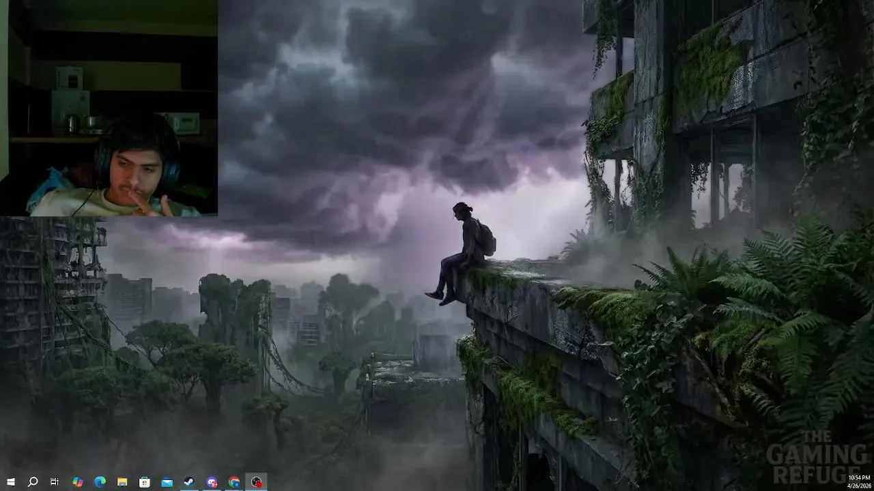Screen dimensions: 874x491
Task: Open the purple app with 9+ badge
Action: [x=212, y=482]
